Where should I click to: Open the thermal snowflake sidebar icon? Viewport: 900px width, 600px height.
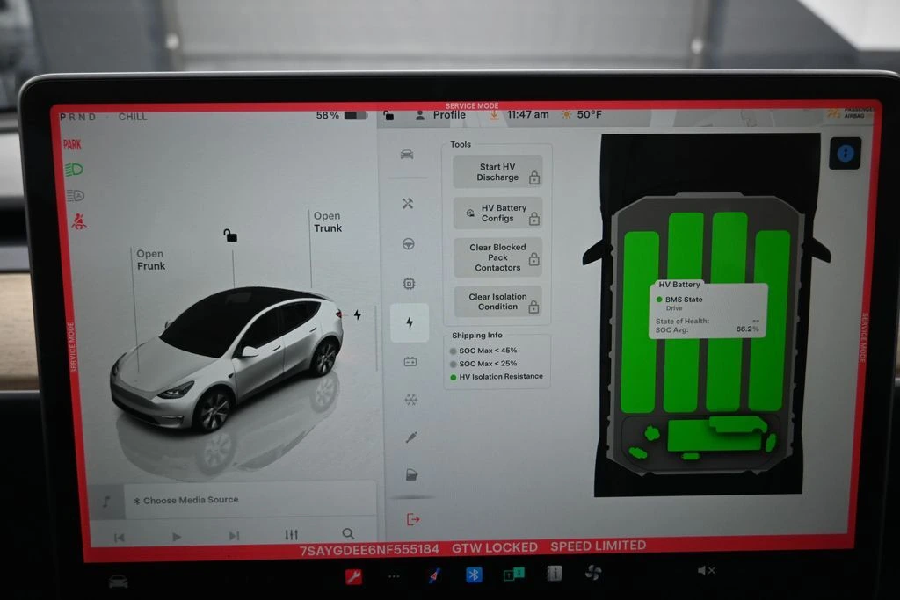tap(410, 400)
